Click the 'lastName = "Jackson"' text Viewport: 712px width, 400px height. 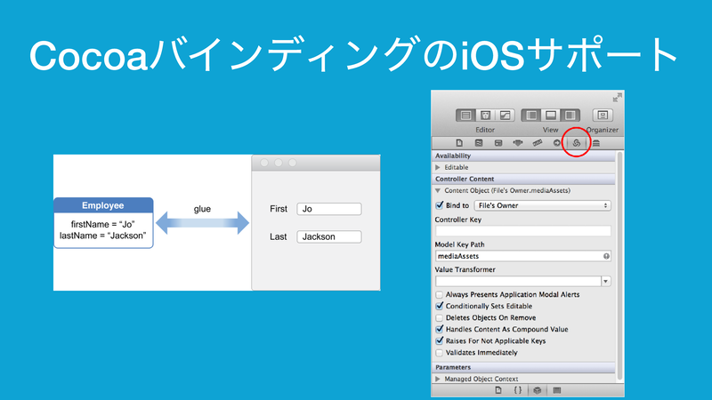[102, 236]
